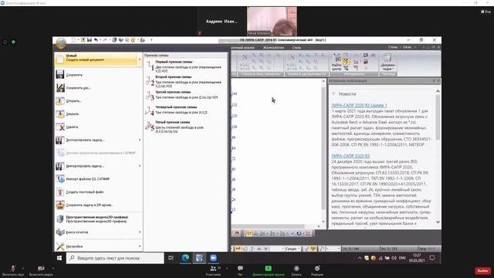Click the Windows Start button
Image resolution: width=494 pixels, height=278 pixels.
click(x=59, y=258)
